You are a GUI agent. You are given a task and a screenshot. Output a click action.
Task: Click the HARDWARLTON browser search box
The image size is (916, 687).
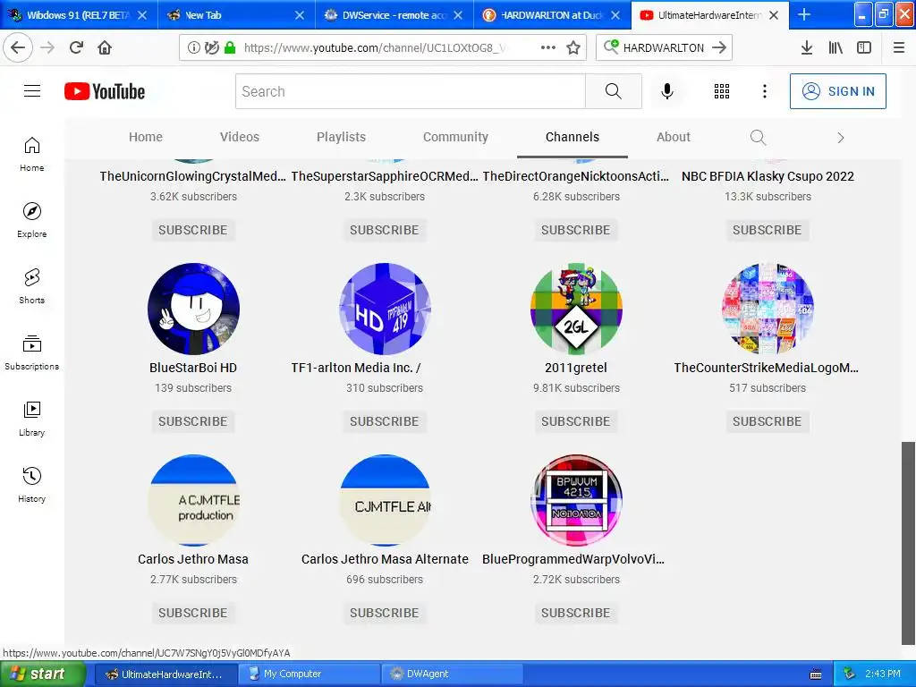tap(664, 47)
